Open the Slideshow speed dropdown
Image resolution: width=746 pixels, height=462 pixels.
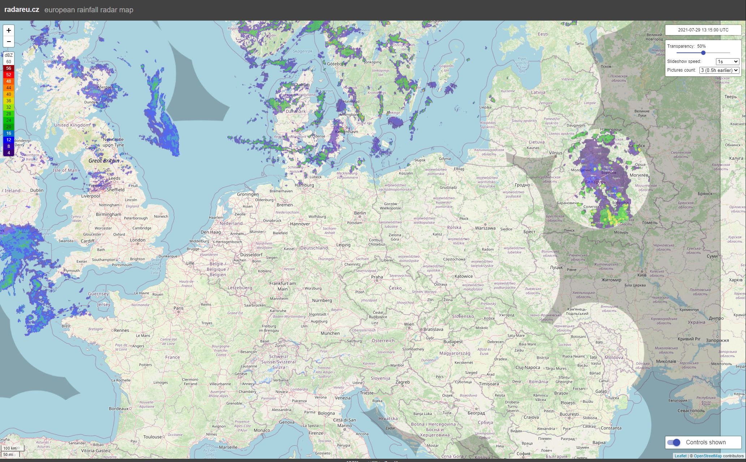tap(727, 61)
